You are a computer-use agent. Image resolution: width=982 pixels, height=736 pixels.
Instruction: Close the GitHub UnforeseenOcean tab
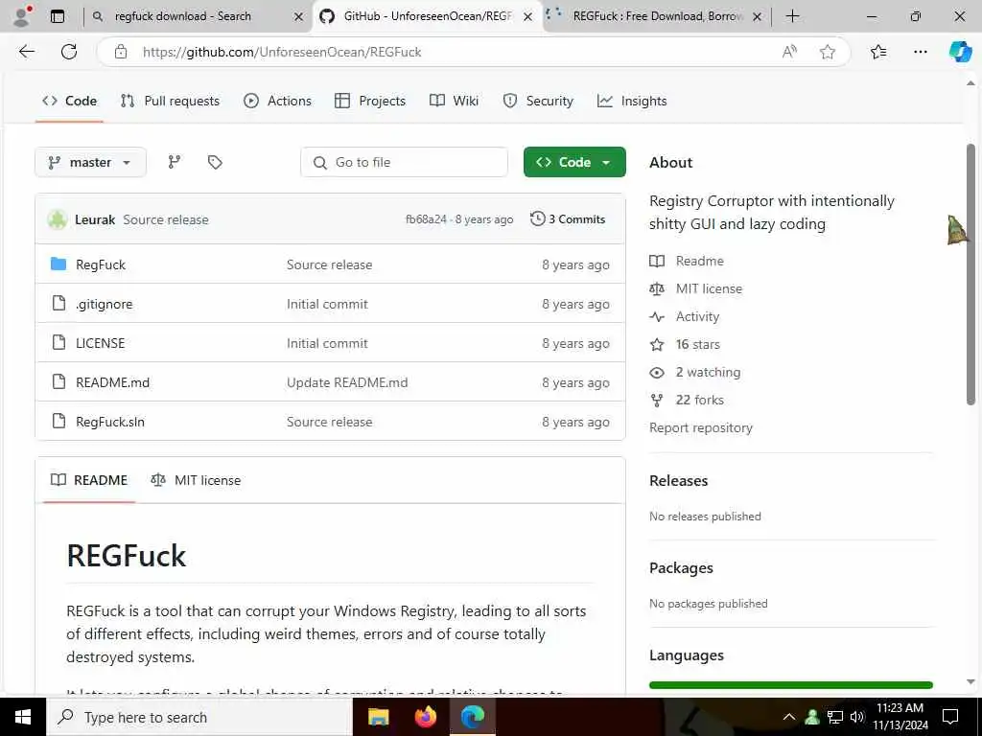tap(528, 17)
